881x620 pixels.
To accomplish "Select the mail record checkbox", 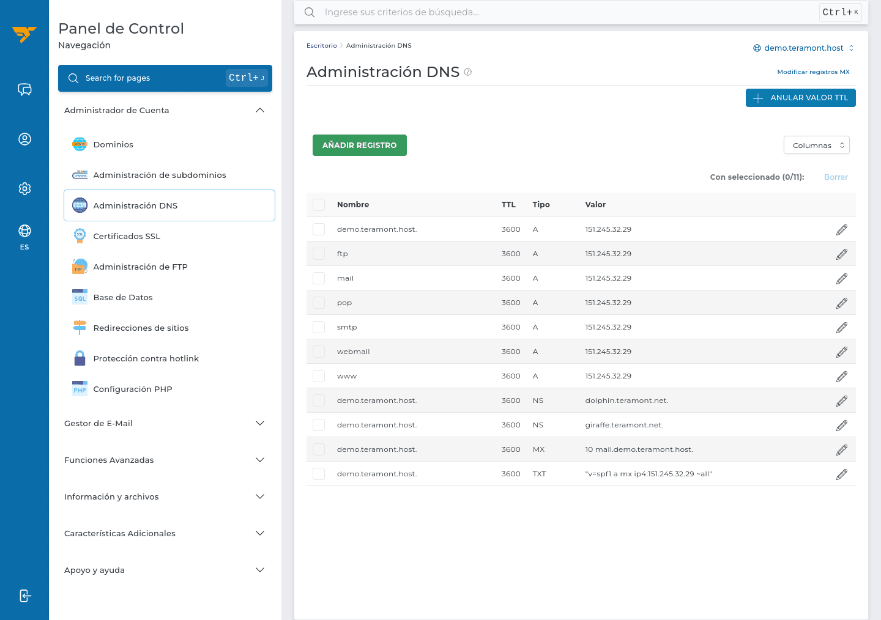I will click(319, 278).
